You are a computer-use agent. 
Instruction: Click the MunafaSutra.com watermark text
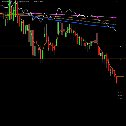pos(23,2)
